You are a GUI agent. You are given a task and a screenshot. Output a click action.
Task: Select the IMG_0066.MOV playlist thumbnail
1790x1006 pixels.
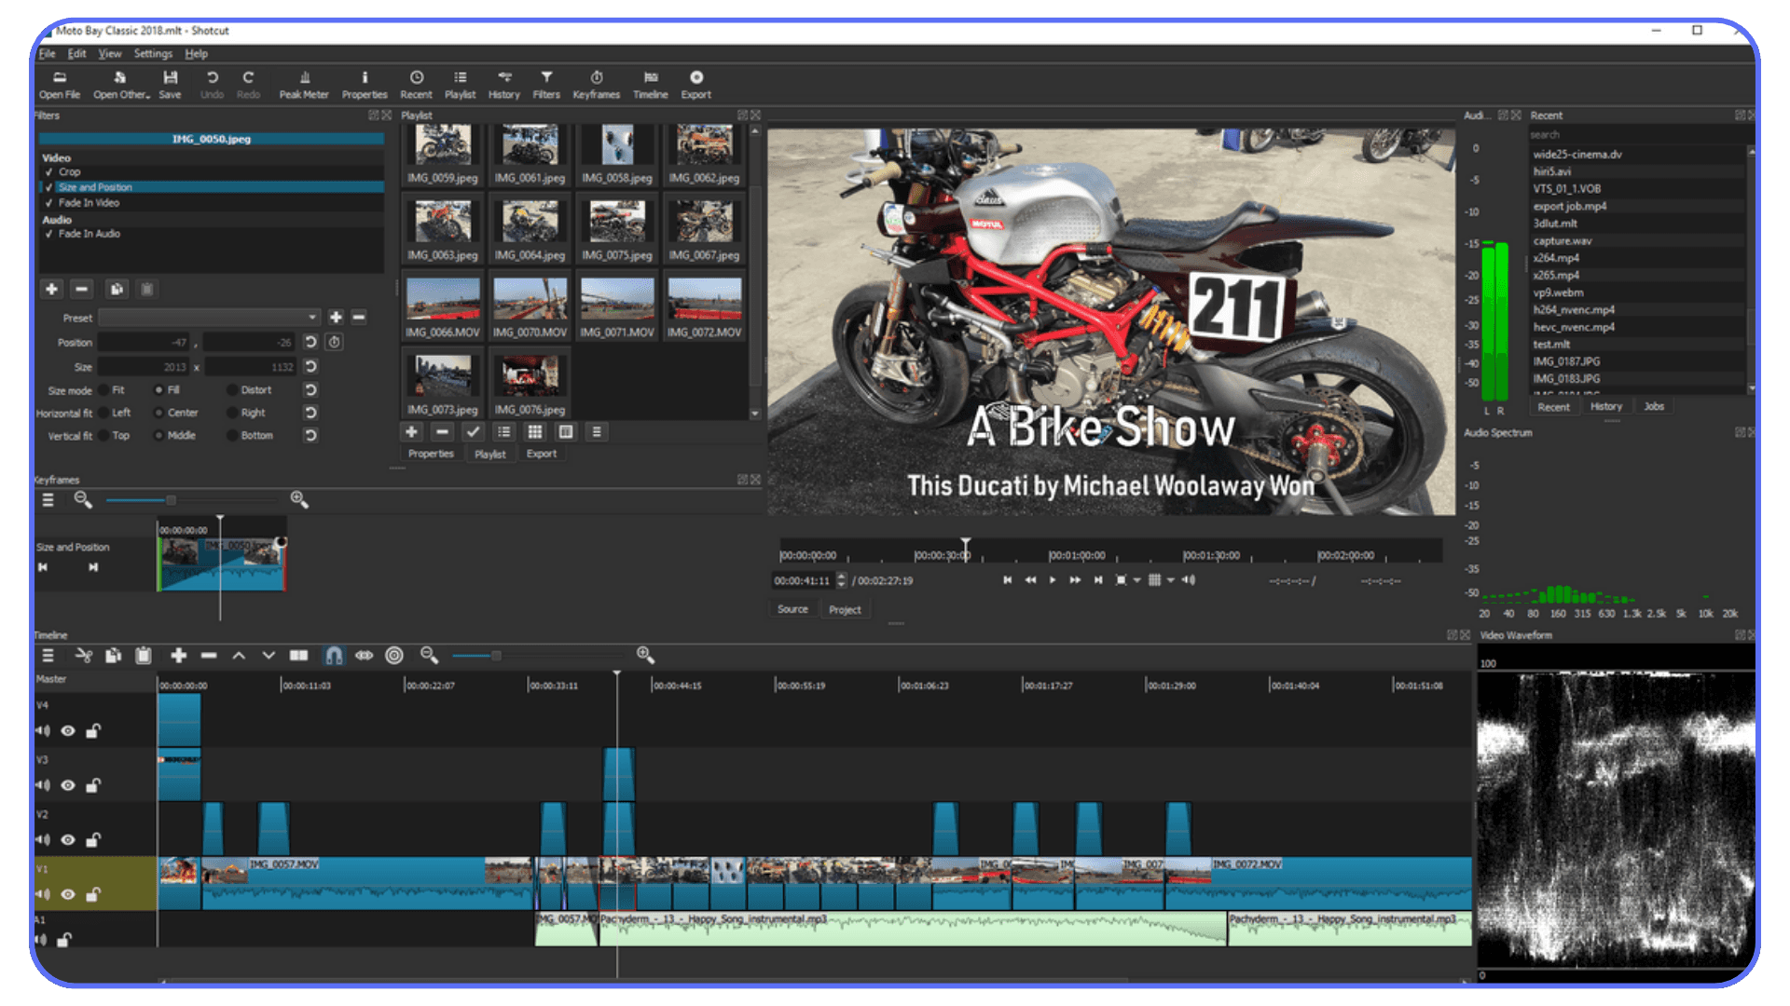point(443,307)
